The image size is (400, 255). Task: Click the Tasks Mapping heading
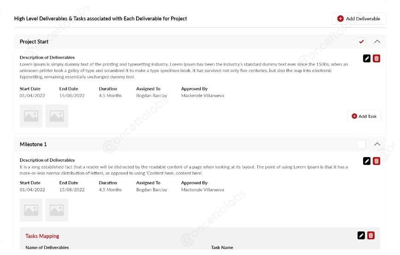(42, 236)
